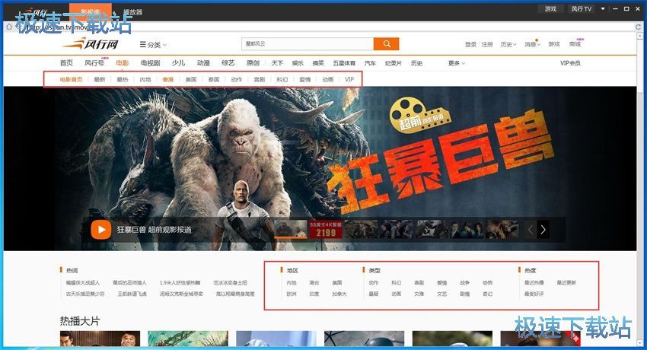647x350 pixels.
Task: Click the 注册 register link
Action: [487, 44]
